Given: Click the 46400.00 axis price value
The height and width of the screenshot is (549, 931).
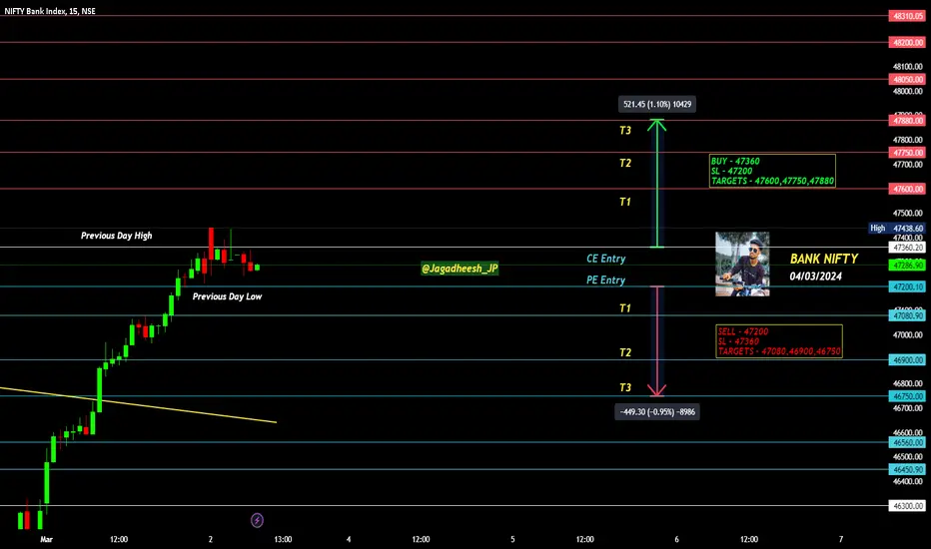Looking at the screenshot, I should [x=908, y=481].
